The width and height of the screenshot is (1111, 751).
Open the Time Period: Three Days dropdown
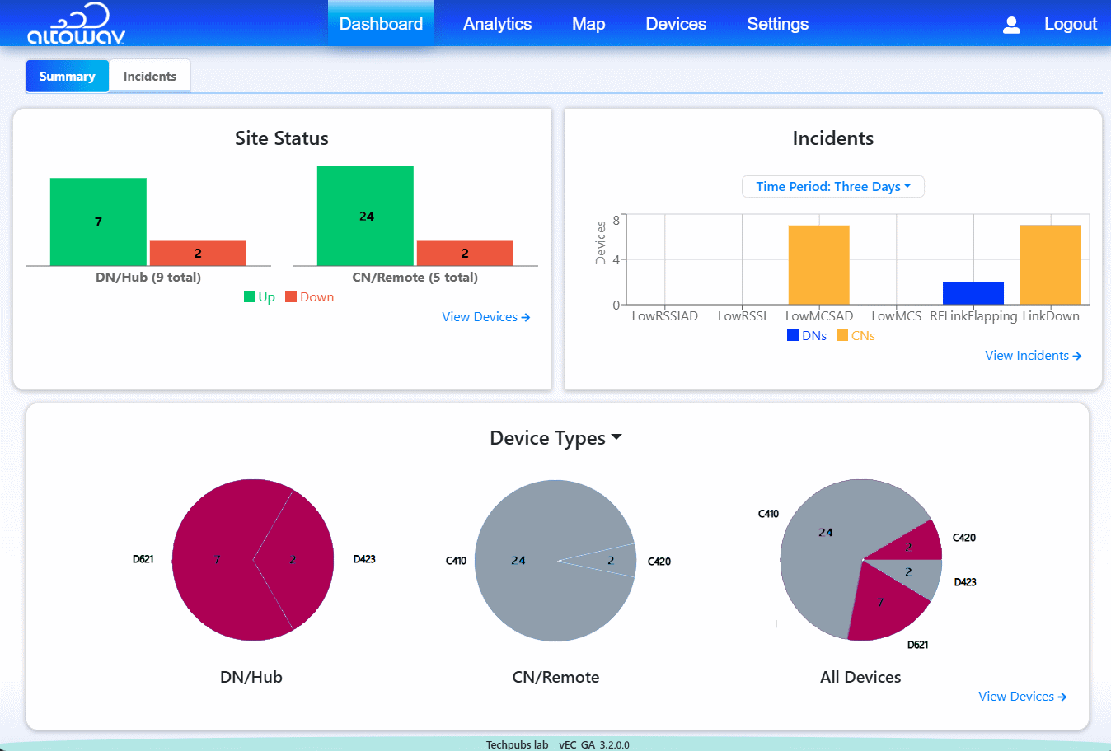[833, 186]
